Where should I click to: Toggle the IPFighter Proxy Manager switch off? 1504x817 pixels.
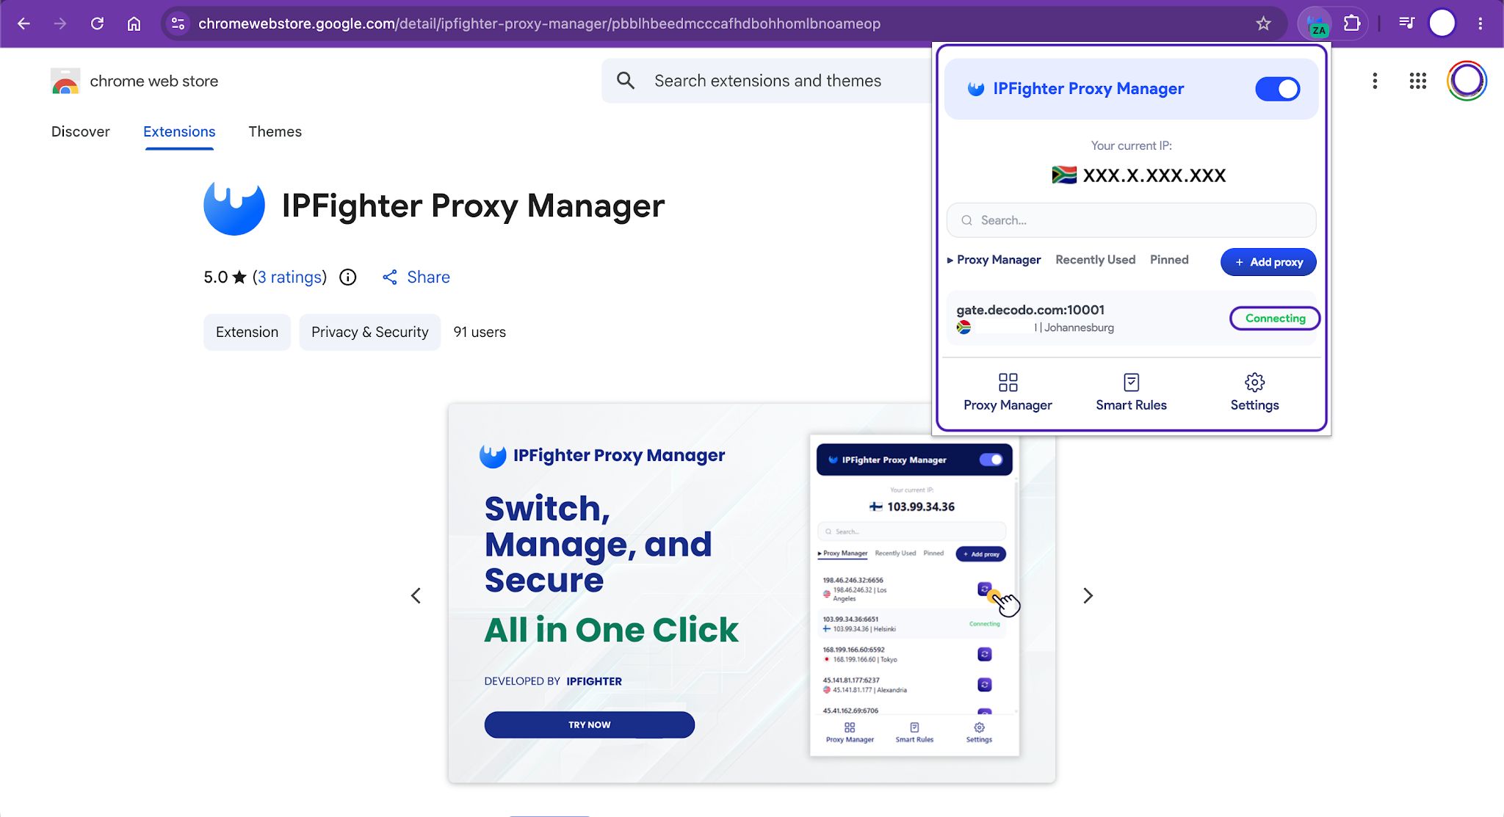(1278, 89)
